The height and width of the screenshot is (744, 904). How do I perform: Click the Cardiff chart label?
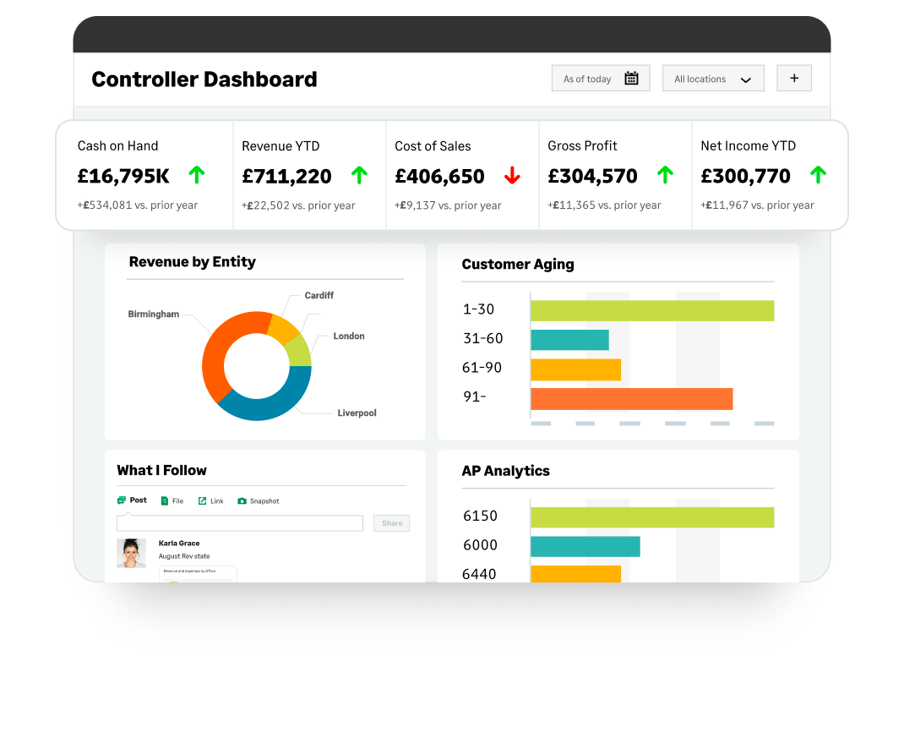point(319,295)
